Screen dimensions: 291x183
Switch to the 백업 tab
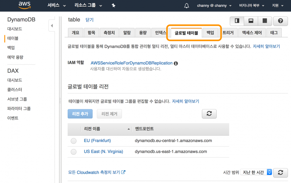(x=210, y=33)
